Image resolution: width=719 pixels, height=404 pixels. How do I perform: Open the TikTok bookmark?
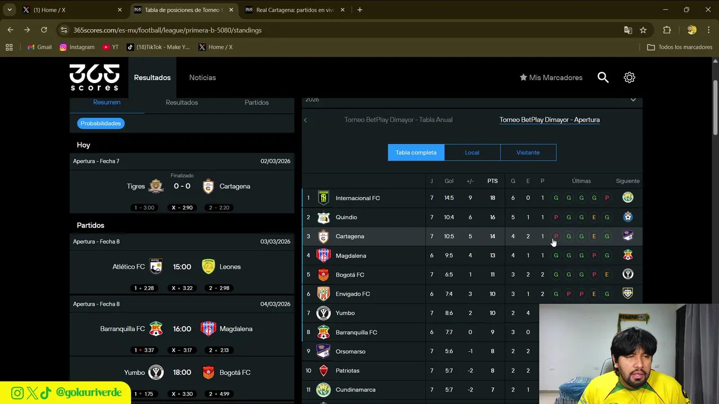click(158, 47)
